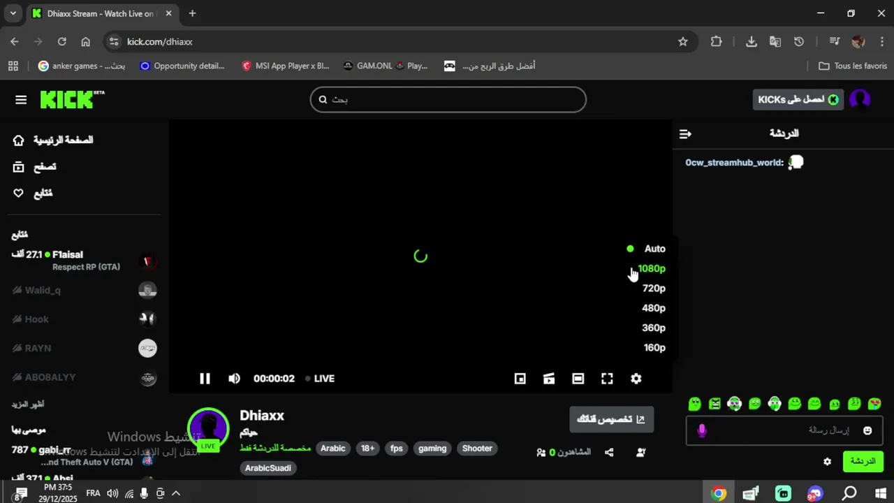Click inside the Kick search field
This screenshot has height=503, width=894.
[x=448, y=99]
